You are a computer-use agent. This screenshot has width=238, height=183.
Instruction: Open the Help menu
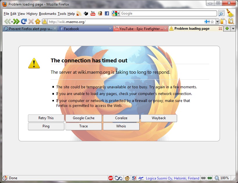71,14
